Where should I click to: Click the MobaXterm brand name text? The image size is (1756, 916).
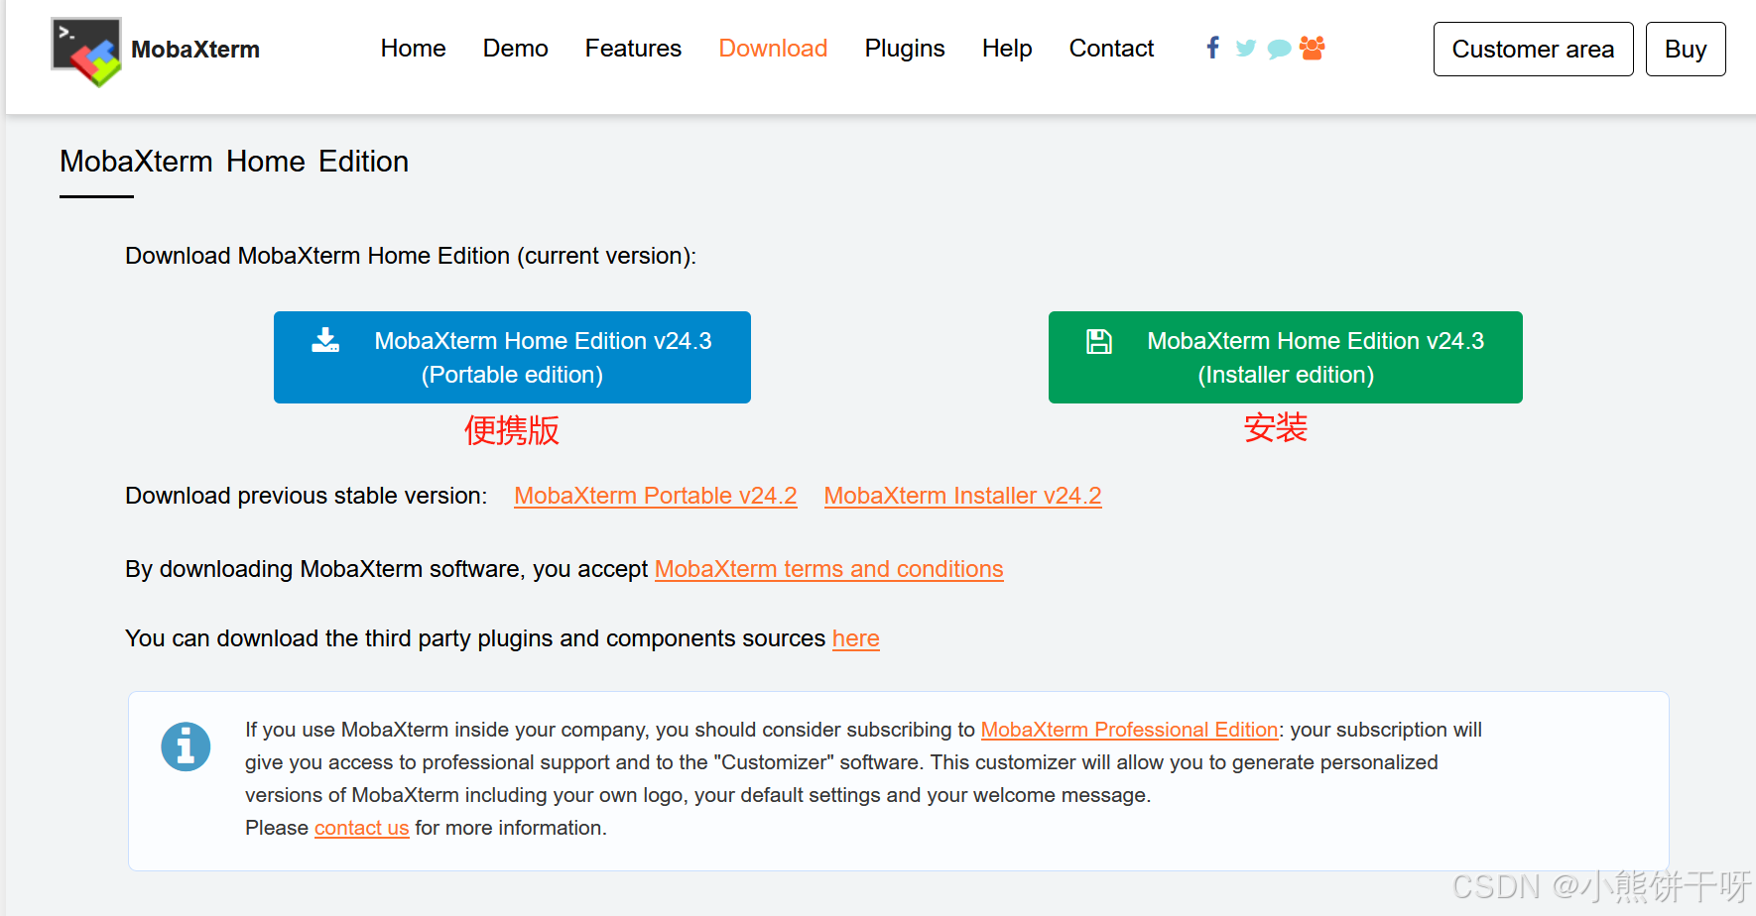pyautogui.click(x=195, y=50)
